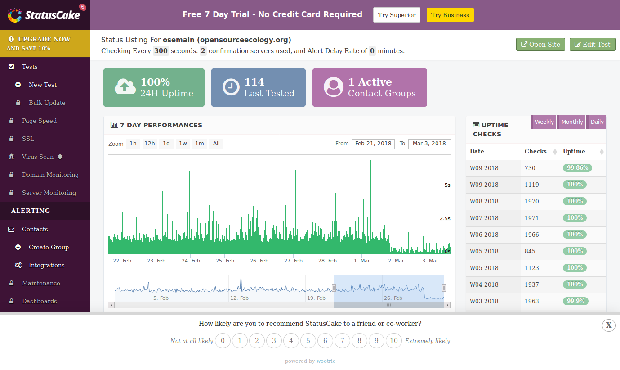The height and width of the screenshot is (370, 620).
Task: Set chart zoom to 1m
Action: (200, 144)
